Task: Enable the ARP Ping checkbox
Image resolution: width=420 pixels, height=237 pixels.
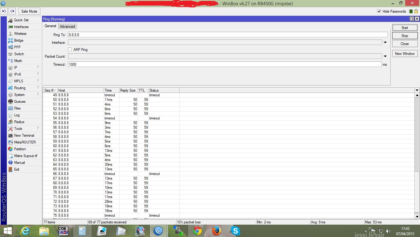Action: 70,49
